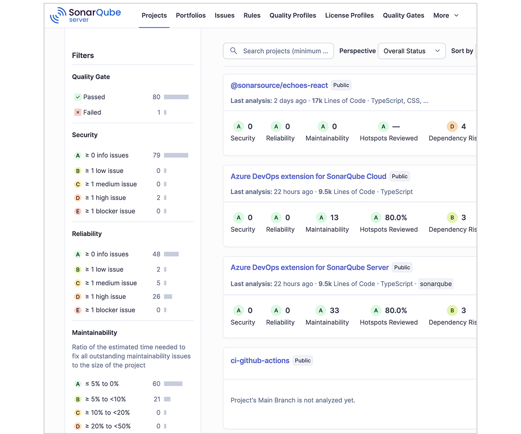Image resolution: width=521 pixels, height=434 pixels.
Task: Open the Overall Status perspective dropdown
Action: (411, 51)
